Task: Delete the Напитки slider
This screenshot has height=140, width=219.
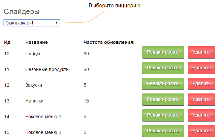Action: (201, 99)
